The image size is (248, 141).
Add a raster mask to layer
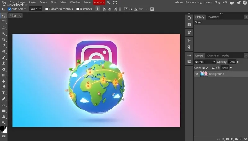click(228, 139)
